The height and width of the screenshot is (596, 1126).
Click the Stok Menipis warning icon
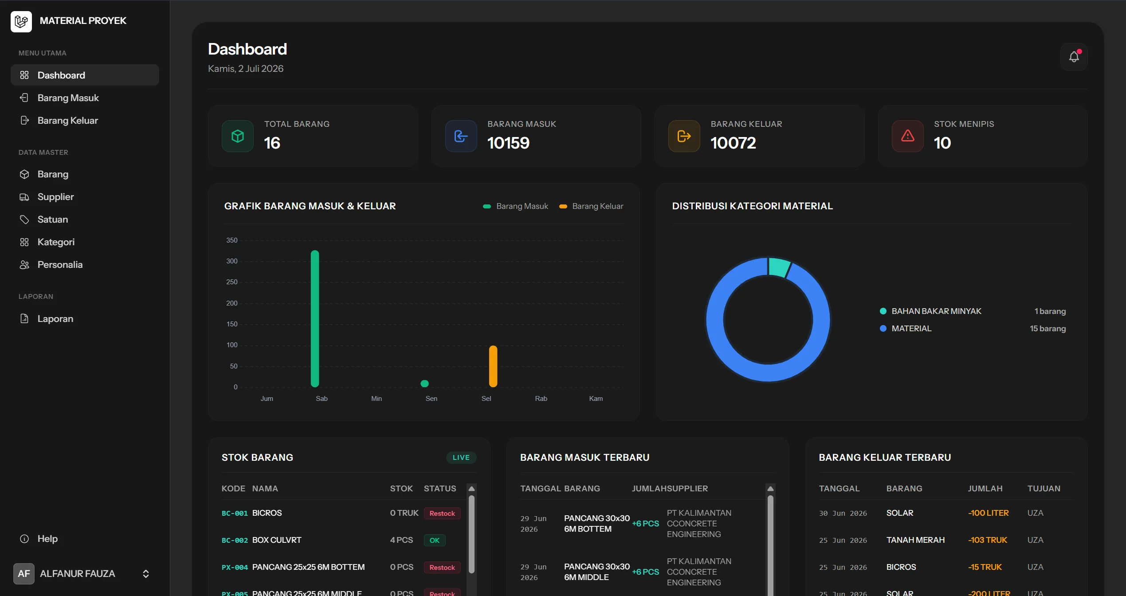[x=908, y=136]
